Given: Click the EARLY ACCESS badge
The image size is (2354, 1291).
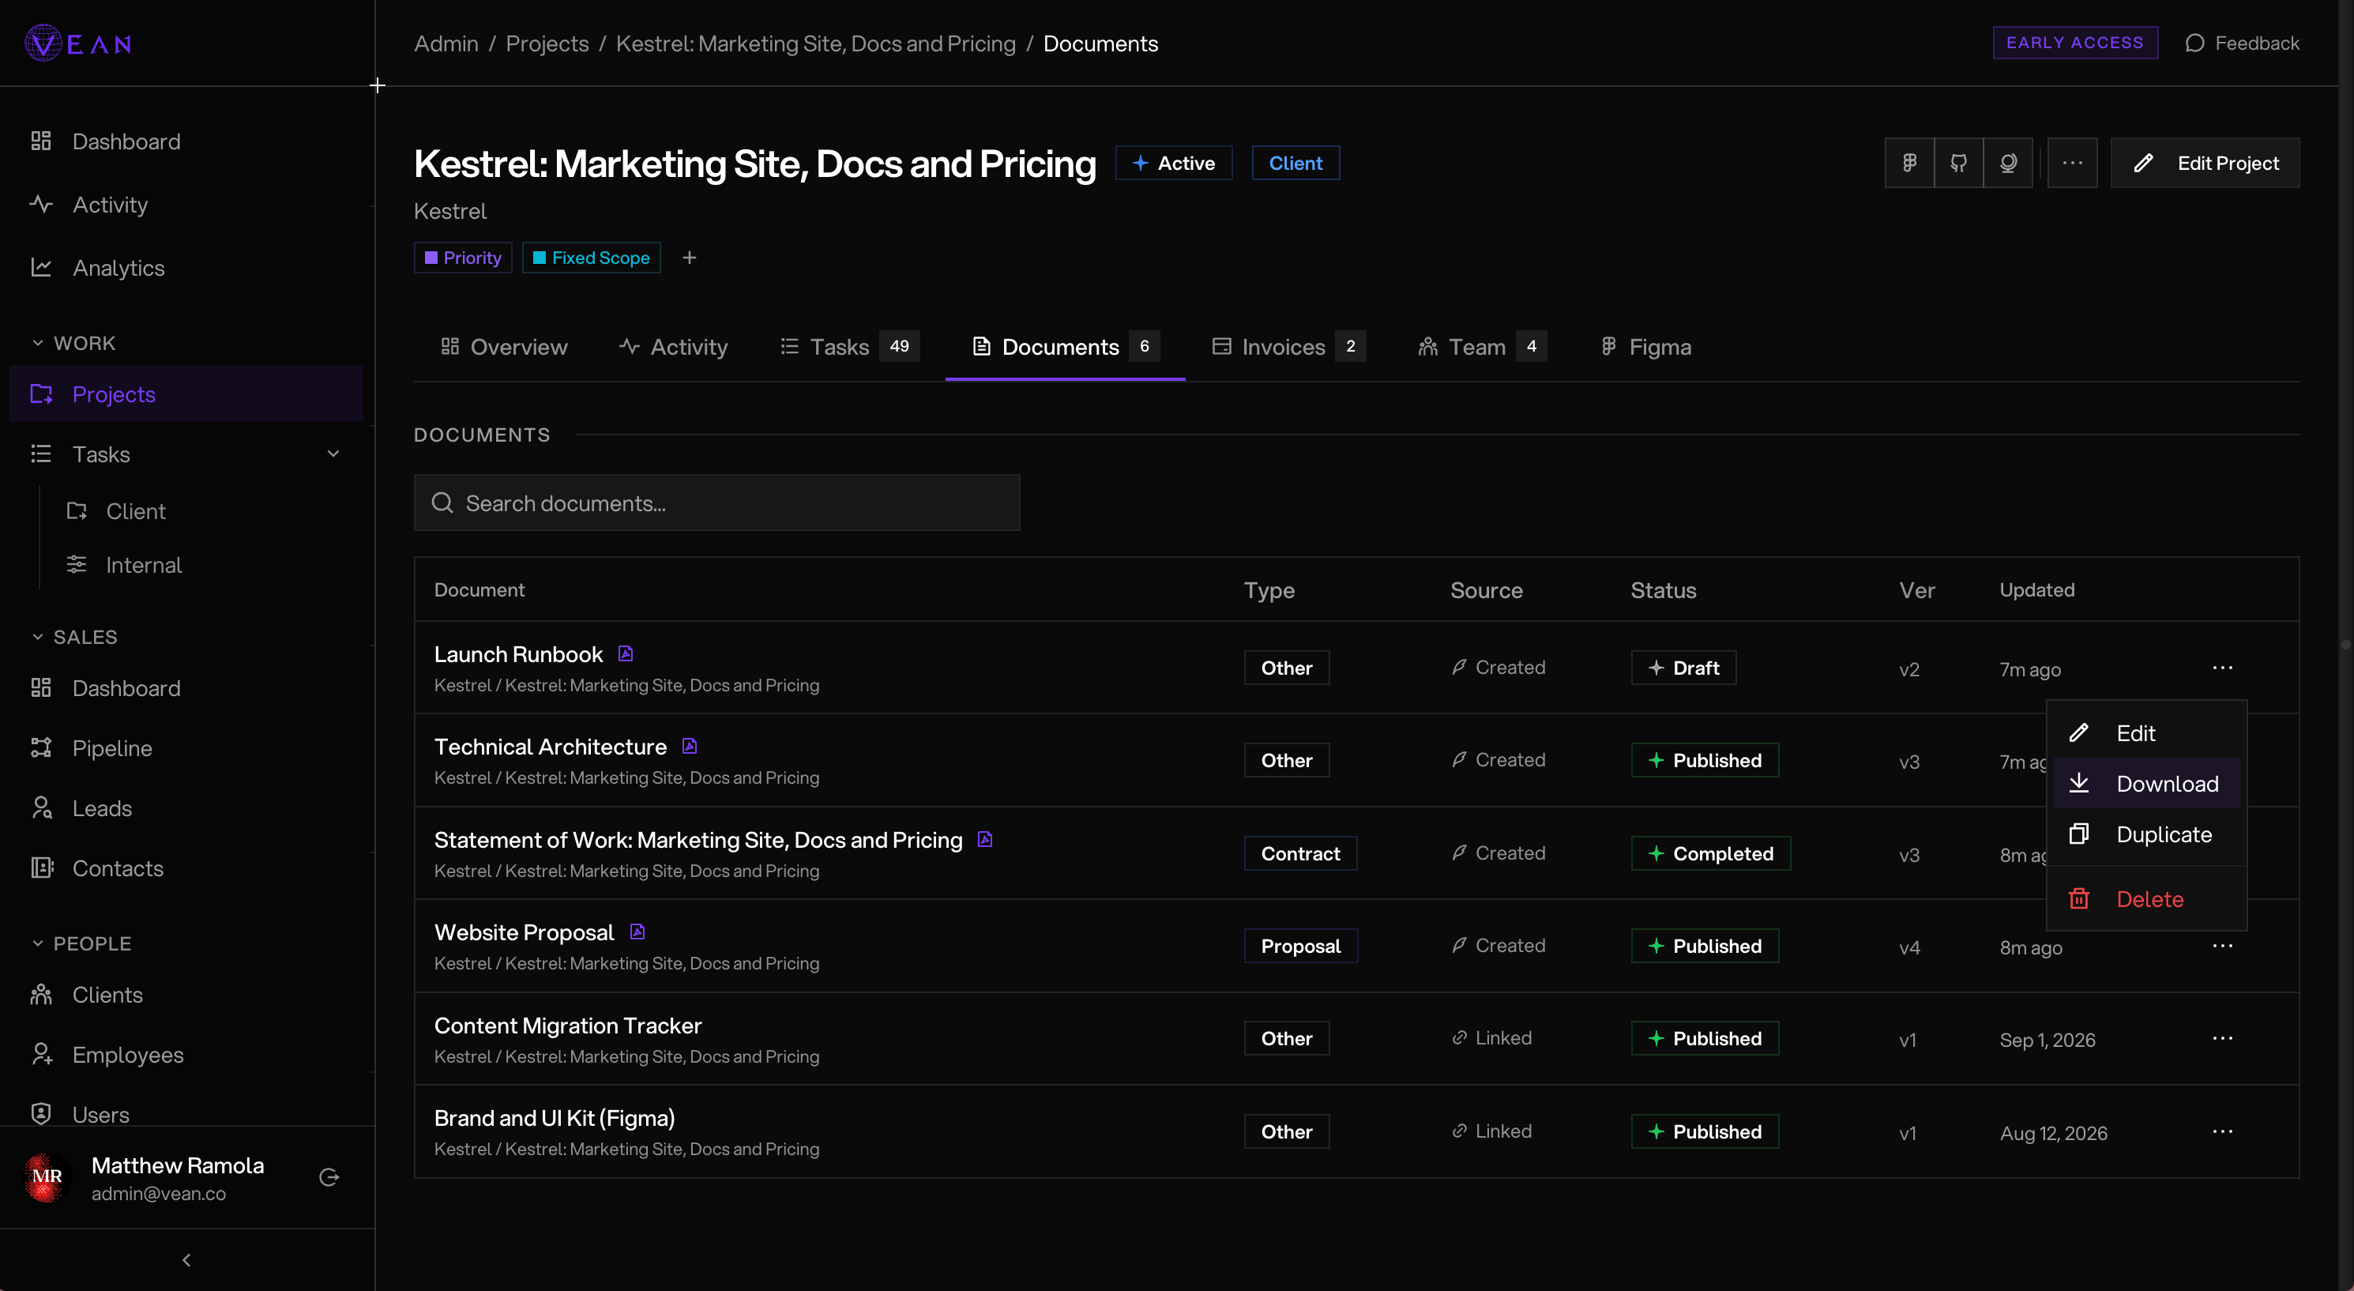Looking at the screenshot, I should 2074,42.
